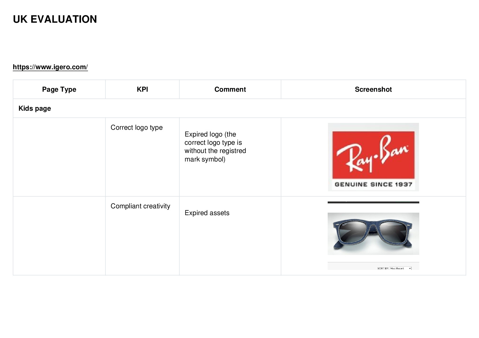Open the Most Recent sort dropdown
This screenshot has width=479, height=338.
click(x=400, y=268)
